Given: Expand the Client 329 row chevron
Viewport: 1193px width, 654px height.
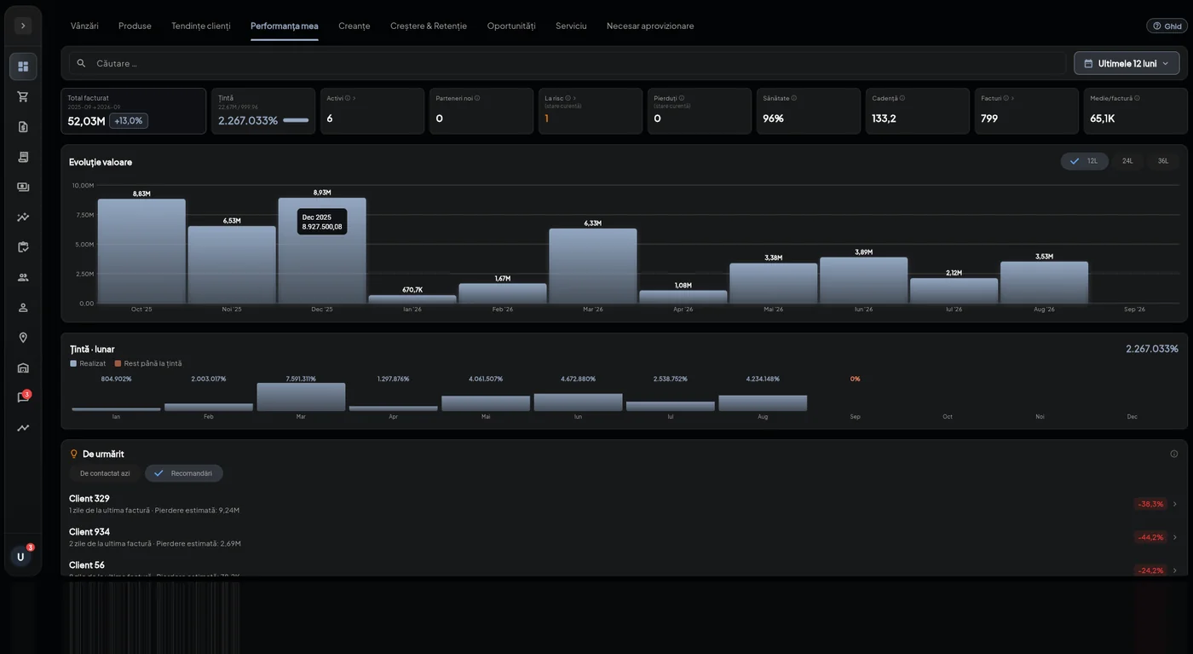Looking at the screenshot, I should click(1175, 504).
